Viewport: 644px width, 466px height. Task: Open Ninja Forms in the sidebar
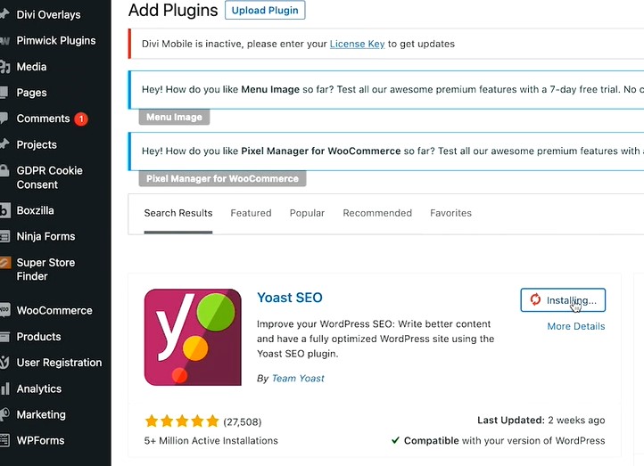pyautogui.click(x=45, y=236)
